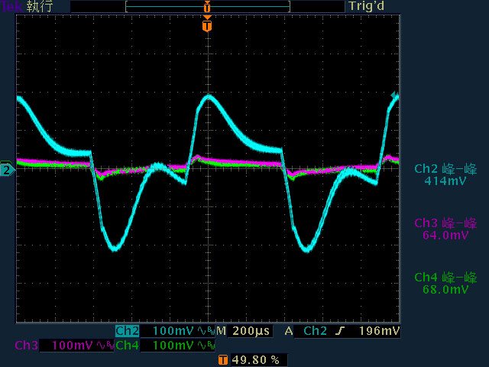
Task: Click the 執行 run status label
Action: [x=38, y=6]
